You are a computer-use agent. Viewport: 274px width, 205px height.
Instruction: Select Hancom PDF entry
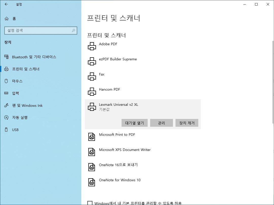[x=109, y=90]
